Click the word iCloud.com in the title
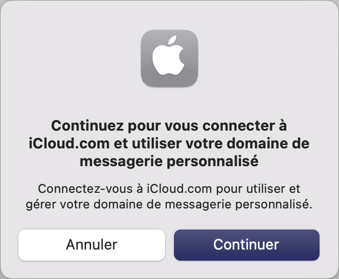Screen dimensions: 339x279 click(x=69, y=143)
